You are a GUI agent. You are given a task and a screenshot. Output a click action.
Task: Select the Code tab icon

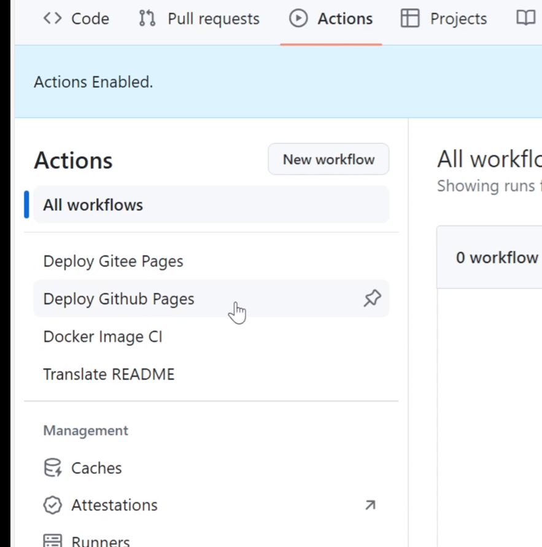(x=52, y=18)
